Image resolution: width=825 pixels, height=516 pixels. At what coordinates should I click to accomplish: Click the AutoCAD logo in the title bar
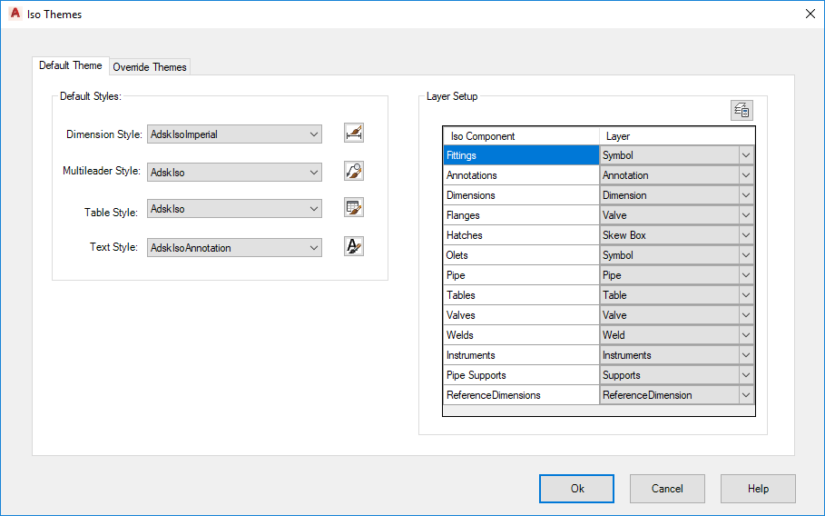click(x=15, y=15)
